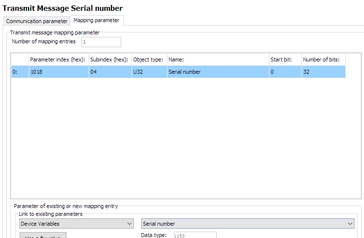
Task: Select the Mapping parameter tab
Action: (96, 21)
